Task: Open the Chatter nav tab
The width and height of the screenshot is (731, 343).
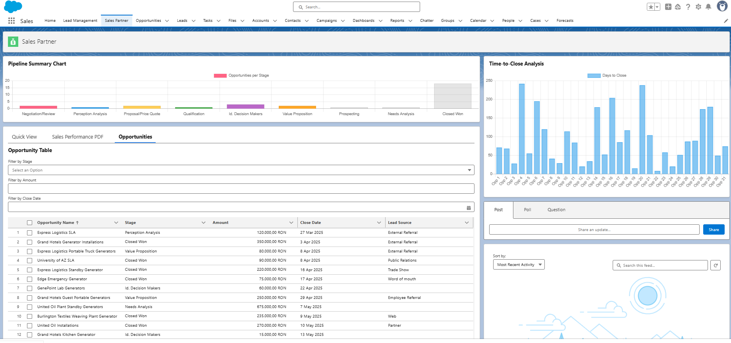Action: (427, 21)
